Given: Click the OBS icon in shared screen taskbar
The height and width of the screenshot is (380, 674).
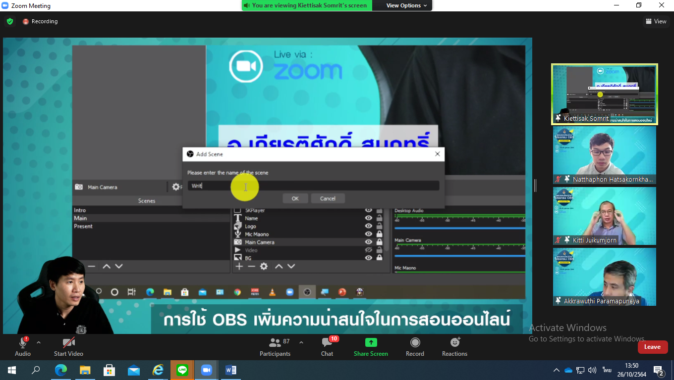Looking at the screenshot, I should pos(307,292).
